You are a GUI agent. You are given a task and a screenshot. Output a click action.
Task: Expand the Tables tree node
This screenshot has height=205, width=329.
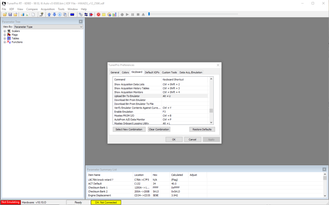coord(4,39)
